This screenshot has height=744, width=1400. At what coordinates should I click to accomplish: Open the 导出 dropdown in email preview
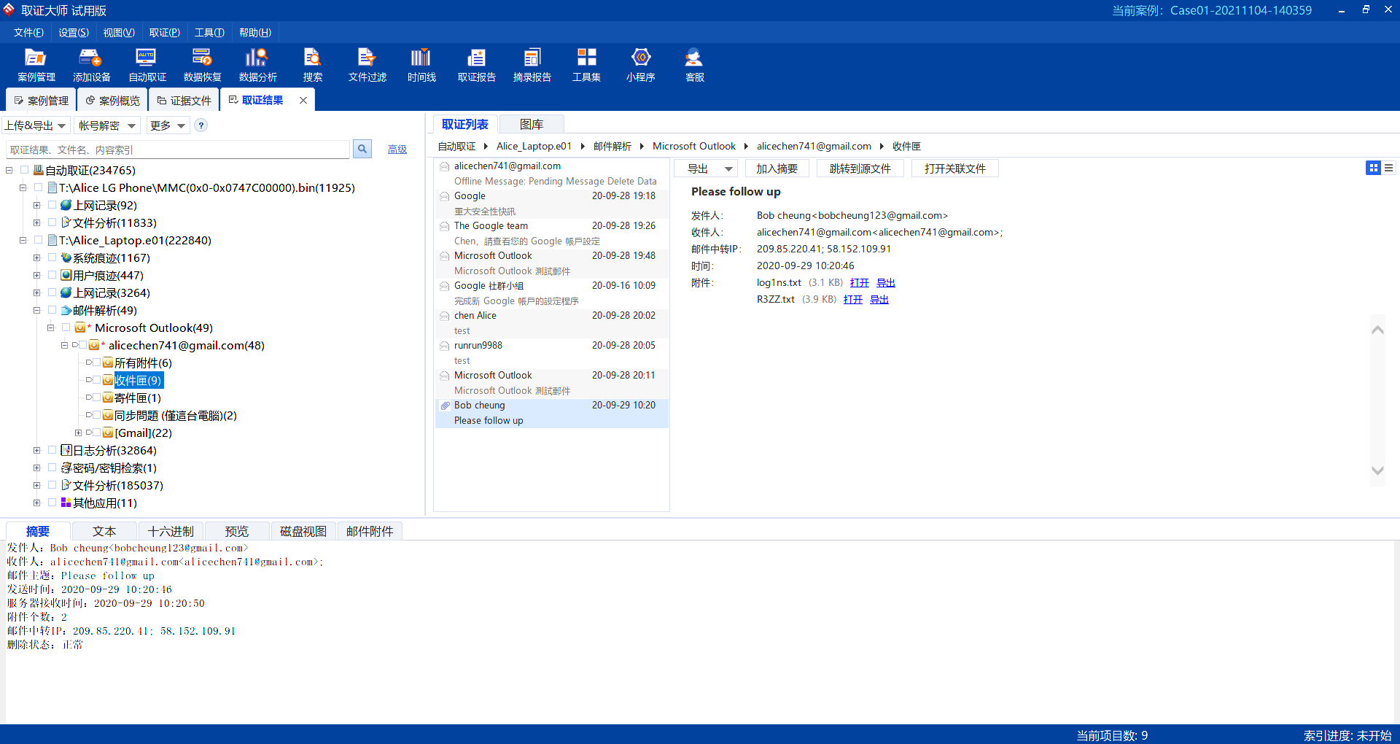(706, 168)
